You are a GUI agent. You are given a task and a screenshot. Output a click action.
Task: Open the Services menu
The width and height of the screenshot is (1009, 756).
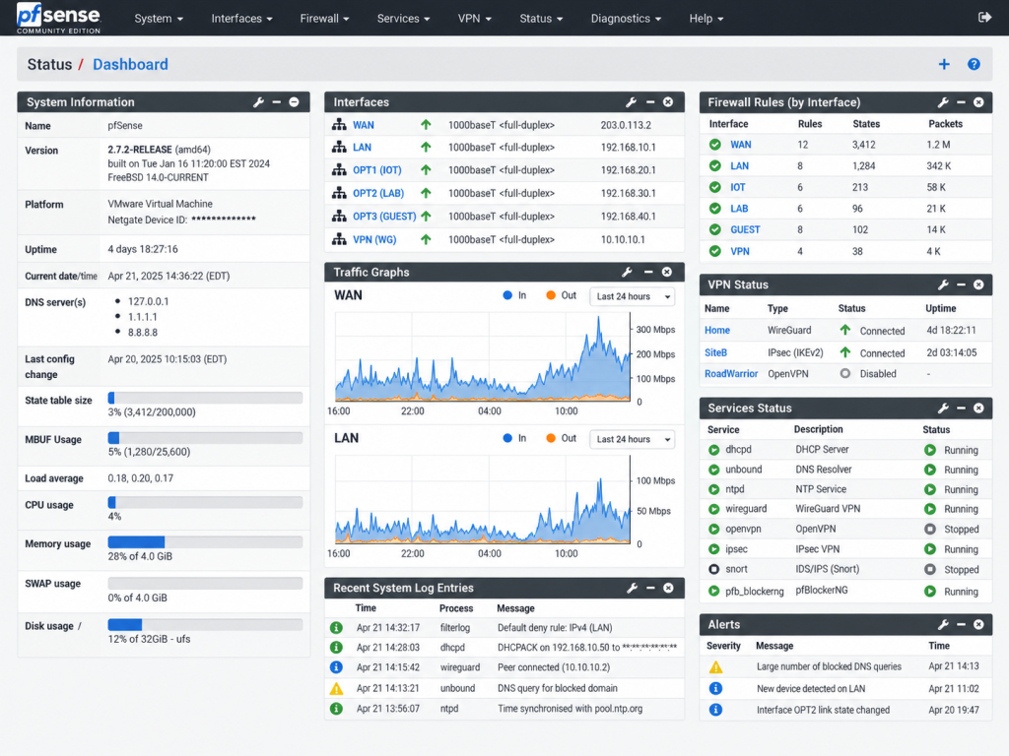coord(403,19)
